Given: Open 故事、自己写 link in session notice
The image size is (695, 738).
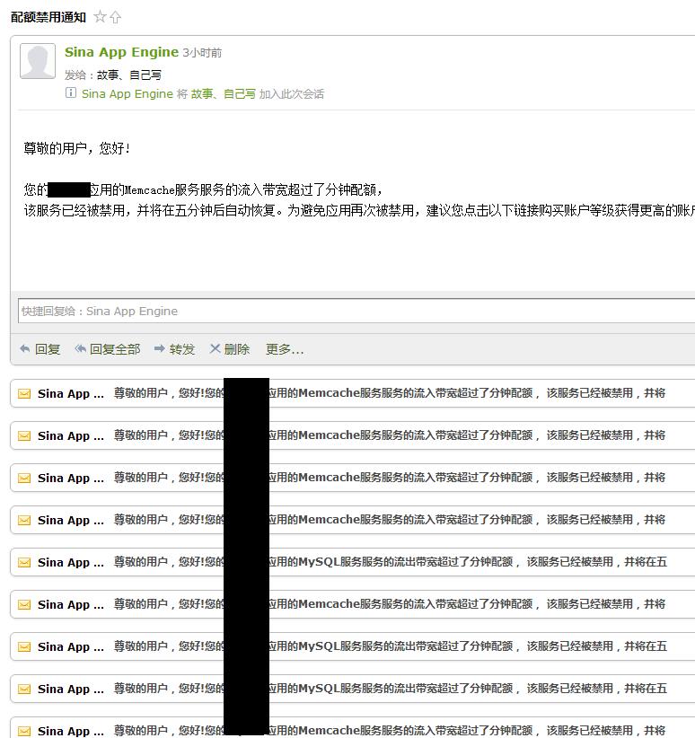Looking at the screenshot, I should coord(224,94).
